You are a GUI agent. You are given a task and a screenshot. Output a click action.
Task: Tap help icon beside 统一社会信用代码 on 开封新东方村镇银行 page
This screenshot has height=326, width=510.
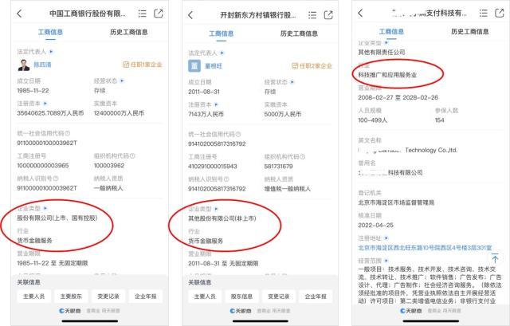238,134
